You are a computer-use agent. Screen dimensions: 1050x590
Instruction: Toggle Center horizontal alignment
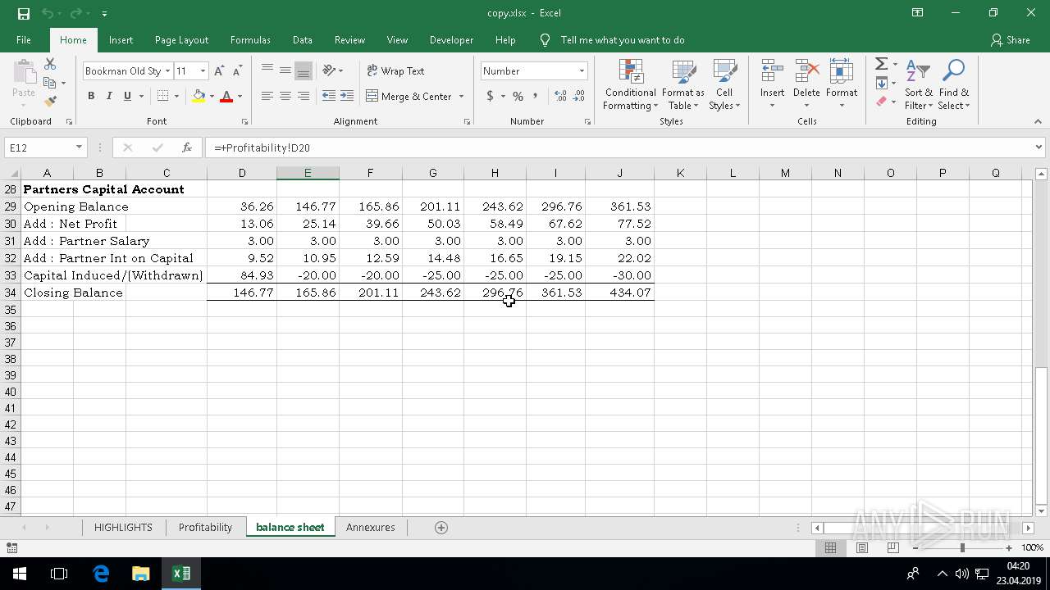(285, 96)
